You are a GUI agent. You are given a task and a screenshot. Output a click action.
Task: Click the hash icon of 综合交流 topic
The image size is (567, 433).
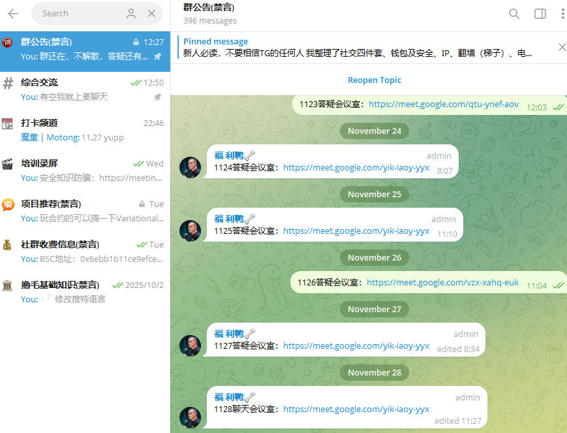tap(8, 84)
